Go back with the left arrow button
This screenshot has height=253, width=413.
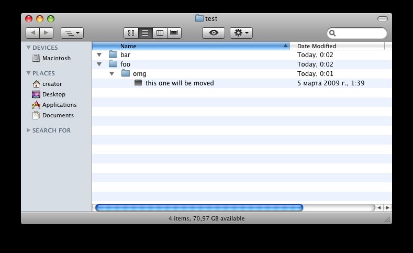(x=32, y=33)
